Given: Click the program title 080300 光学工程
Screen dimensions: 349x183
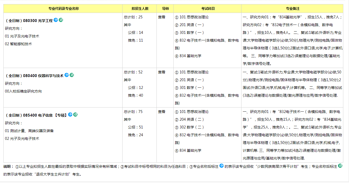Looking at the screenshot, I should pyautogui.click(x=29, y=20).
